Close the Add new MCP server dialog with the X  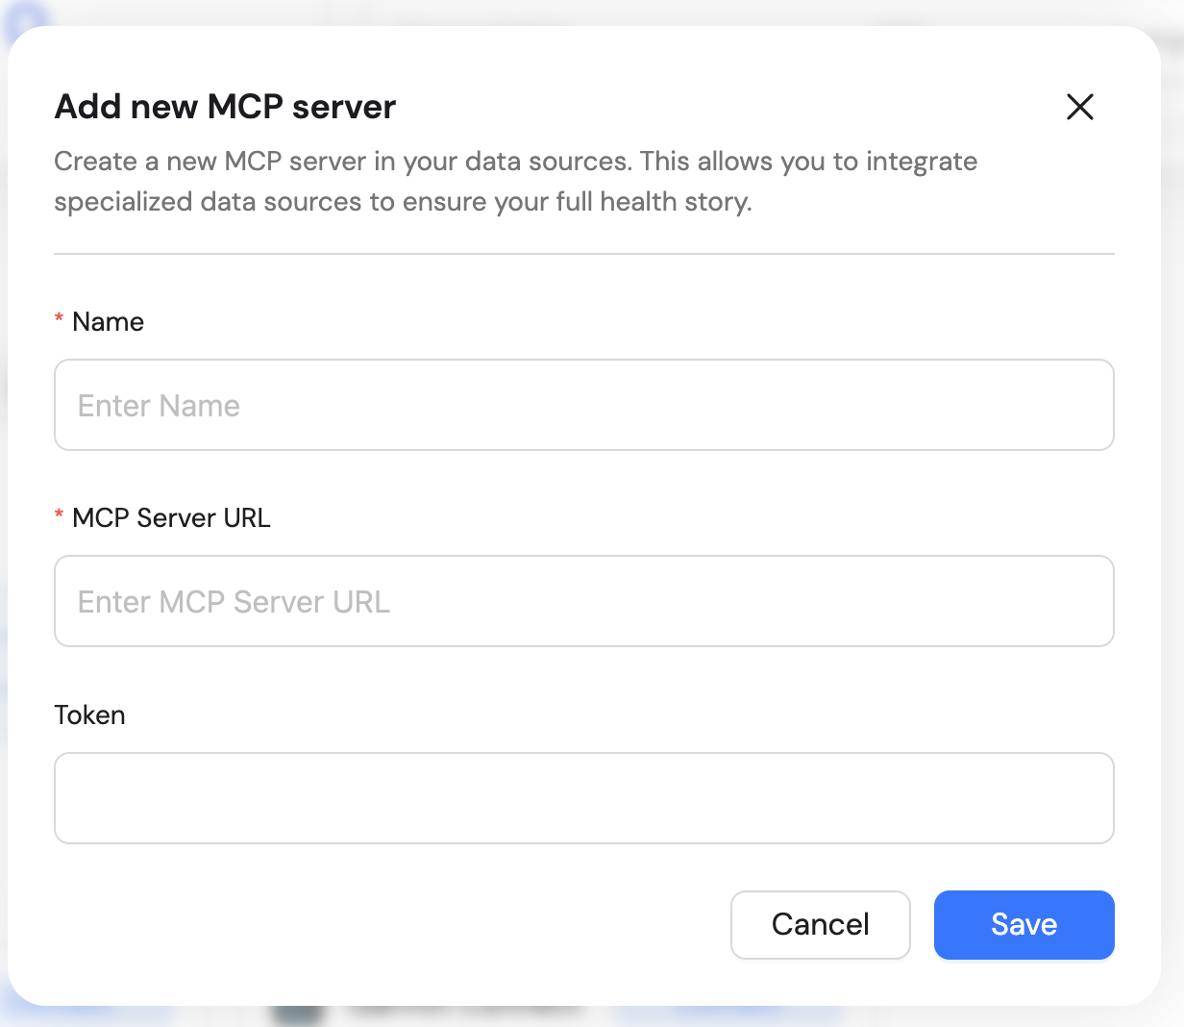(1079, 108)
